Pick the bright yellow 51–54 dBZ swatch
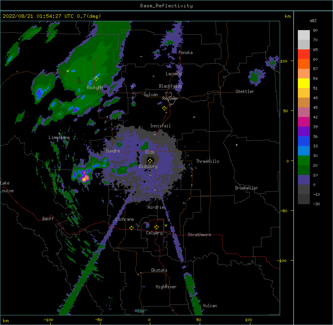 (x=304, y=83)
